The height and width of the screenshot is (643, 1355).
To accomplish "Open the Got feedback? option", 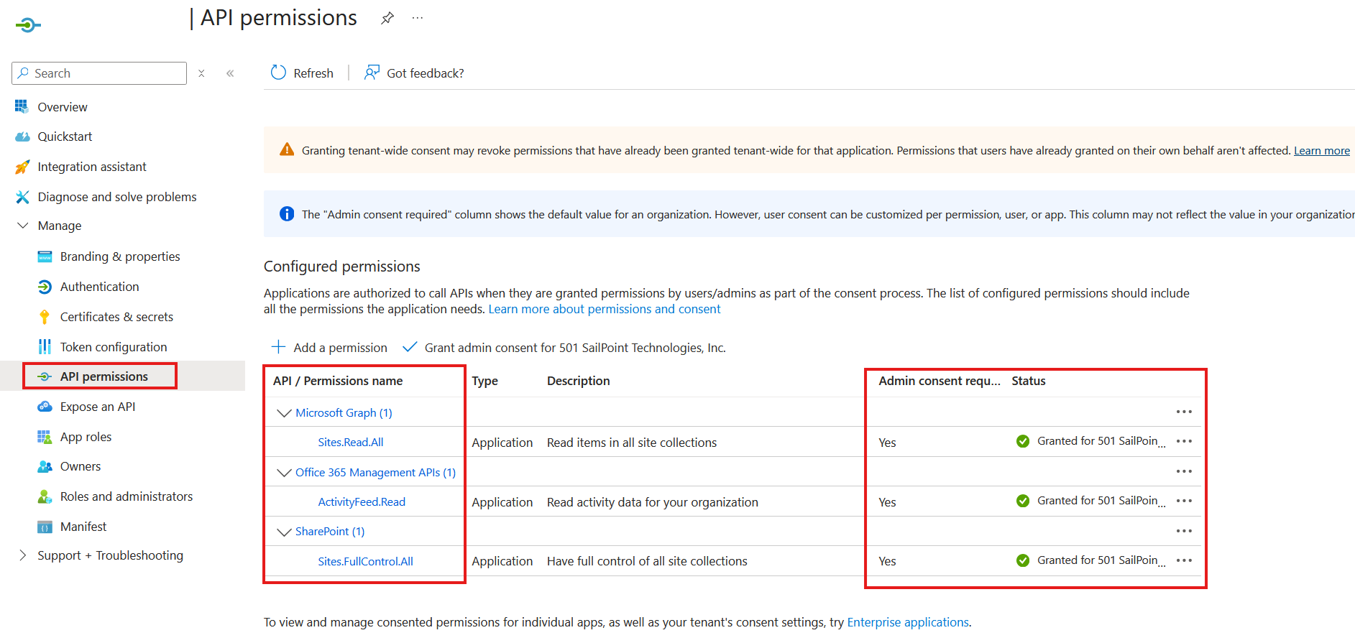I will tap(415, 73).
